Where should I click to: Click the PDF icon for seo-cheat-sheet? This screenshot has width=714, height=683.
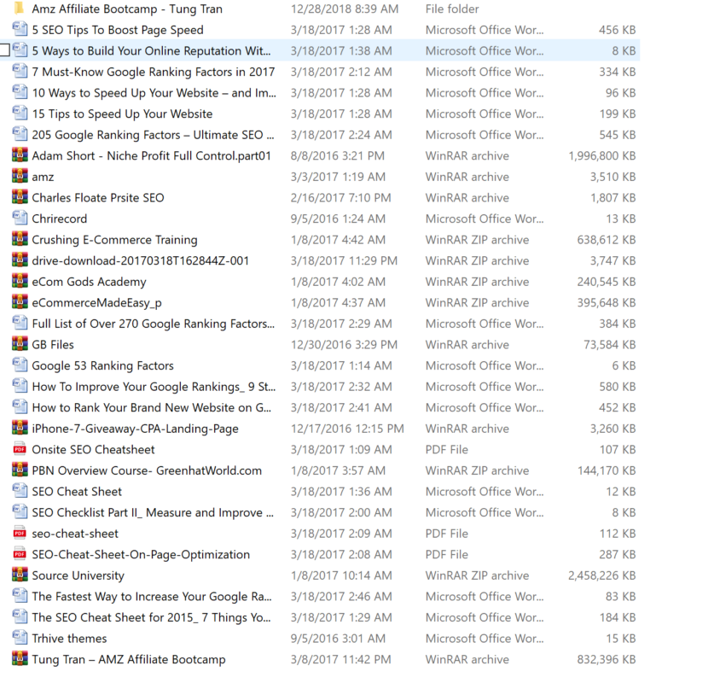tap(20, 533)
